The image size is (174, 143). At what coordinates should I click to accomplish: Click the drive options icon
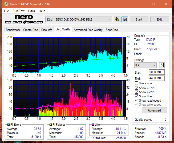click(117, 19)
